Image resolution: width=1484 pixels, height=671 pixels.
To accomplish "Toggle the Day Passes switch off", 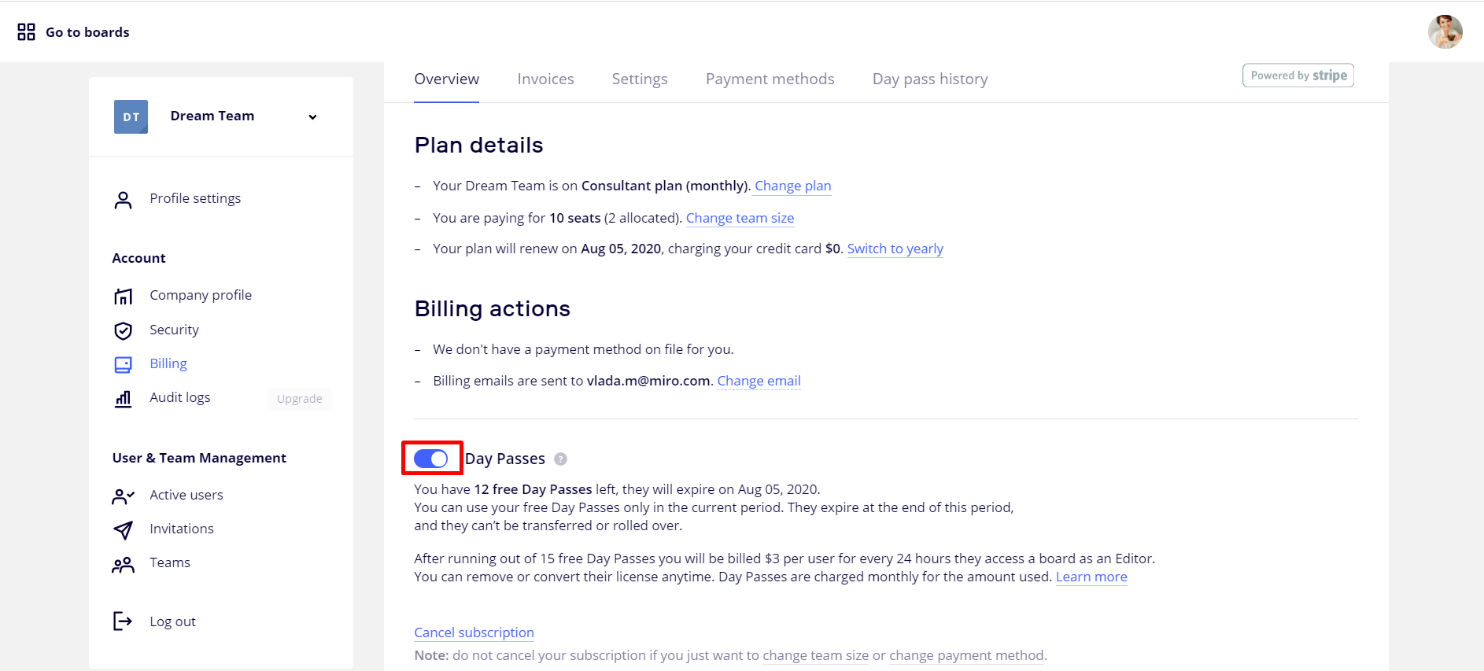I will point(431,459).
